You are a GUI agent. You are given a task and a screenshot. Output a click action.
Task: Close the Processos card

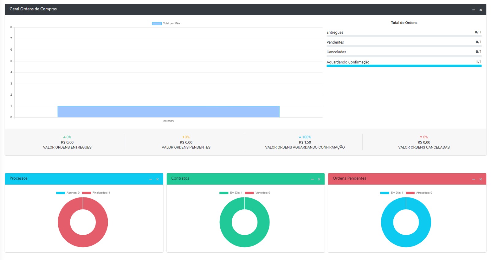click(x=157, y=179)
